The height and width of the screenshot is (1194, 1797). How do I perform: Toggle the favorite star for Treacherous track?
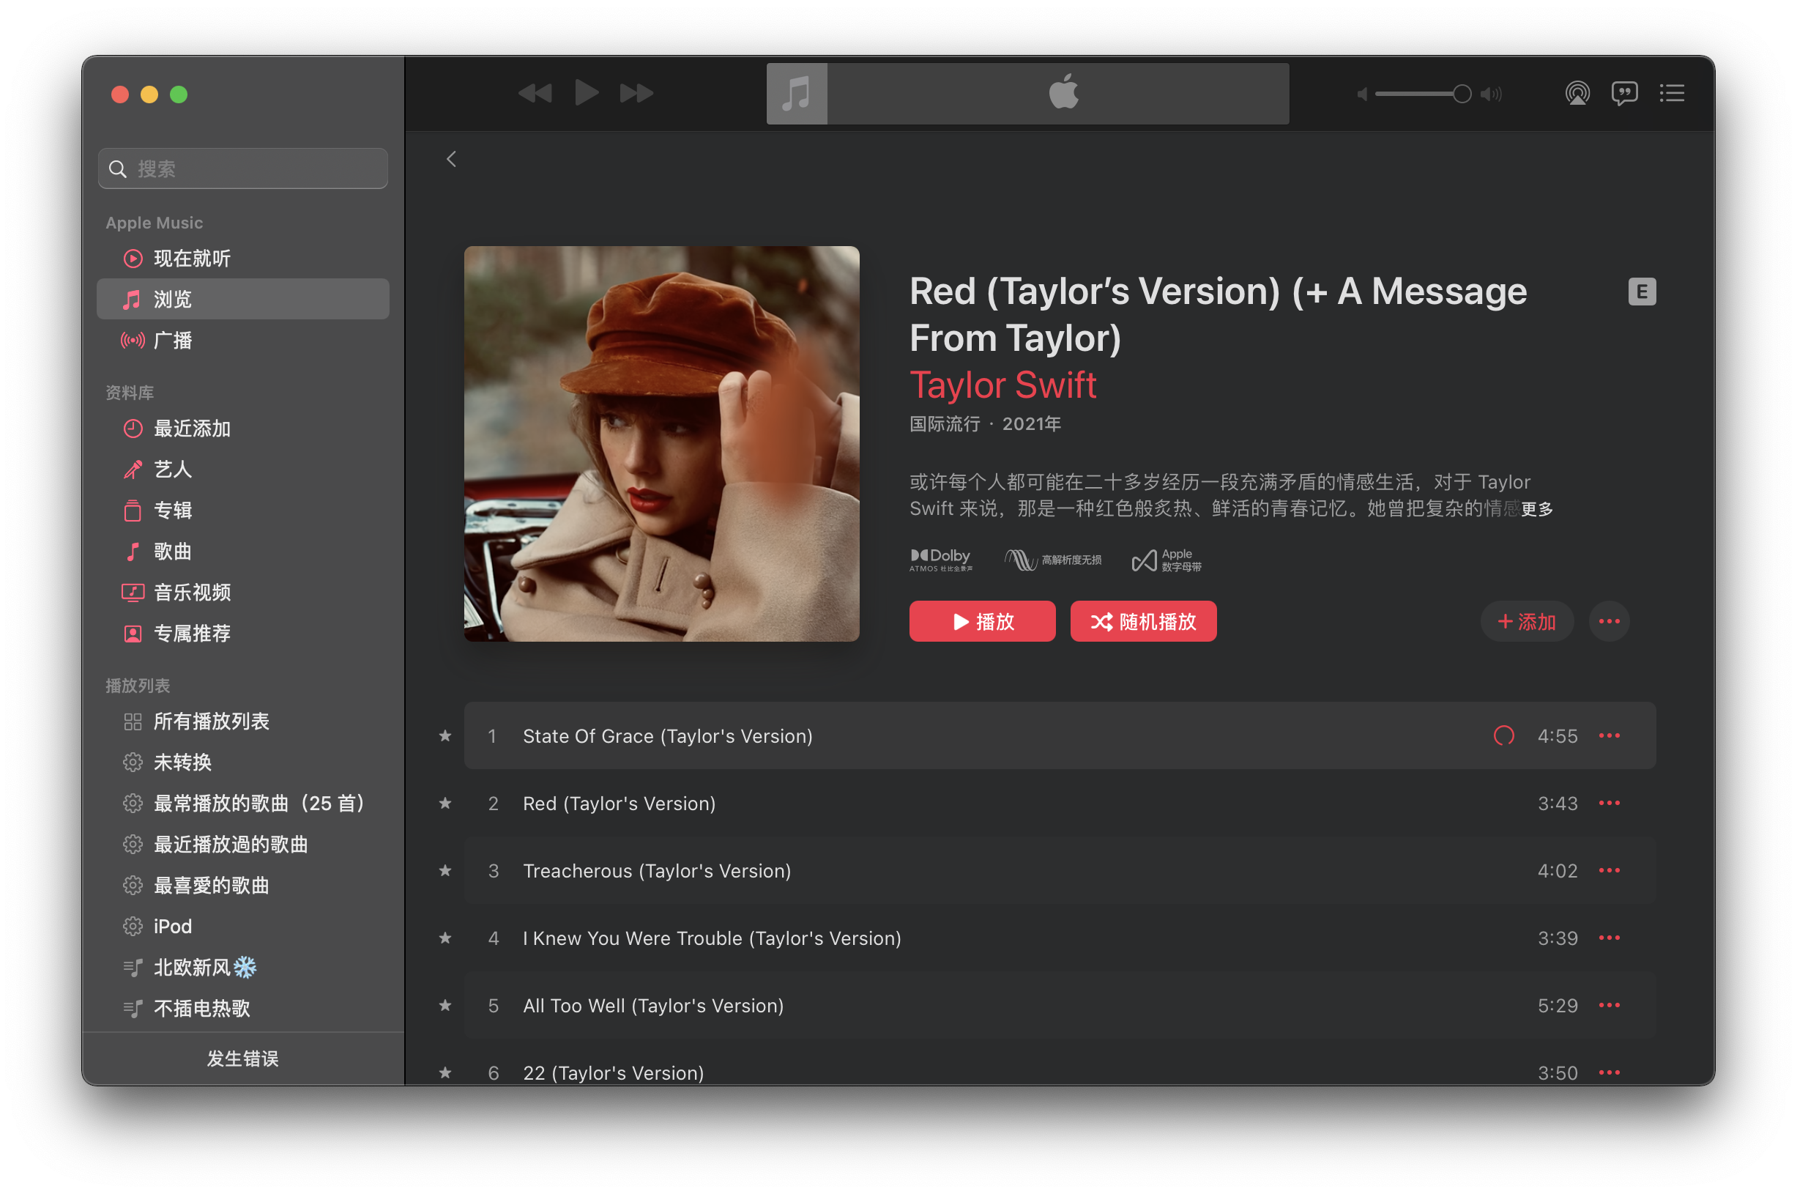click(x=445, y=870)
